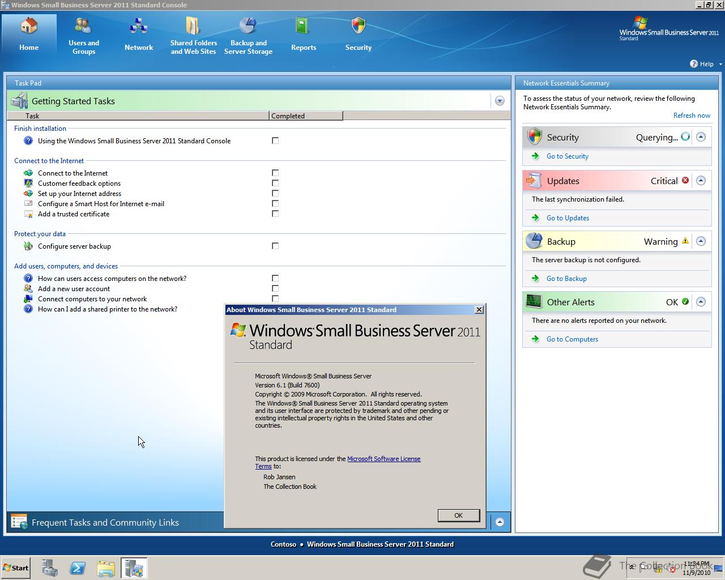Click the Set up your Internet address icon
Screen dimensions: 725x580
click(28, 194)
